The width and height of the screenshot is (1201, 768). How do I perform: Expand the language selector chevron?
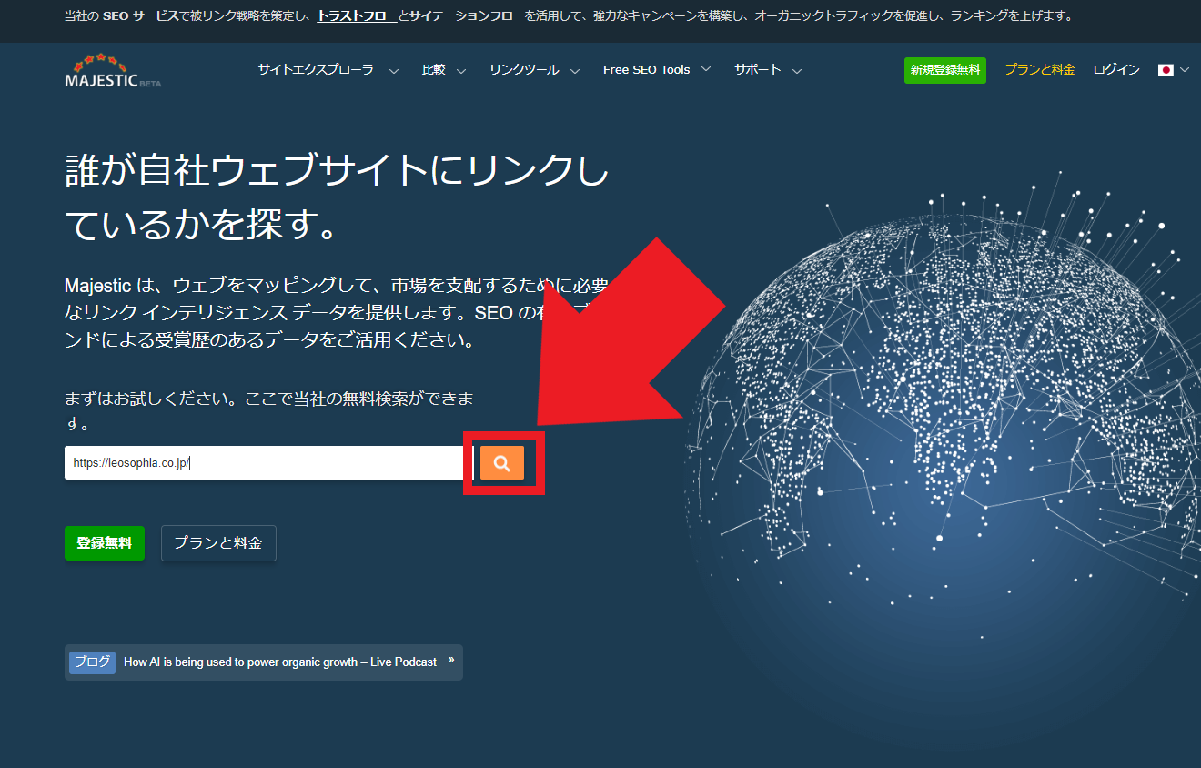(x=1184, y=70)
